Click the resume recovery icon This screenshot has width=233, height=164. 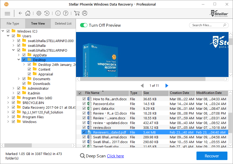point(47,13)
